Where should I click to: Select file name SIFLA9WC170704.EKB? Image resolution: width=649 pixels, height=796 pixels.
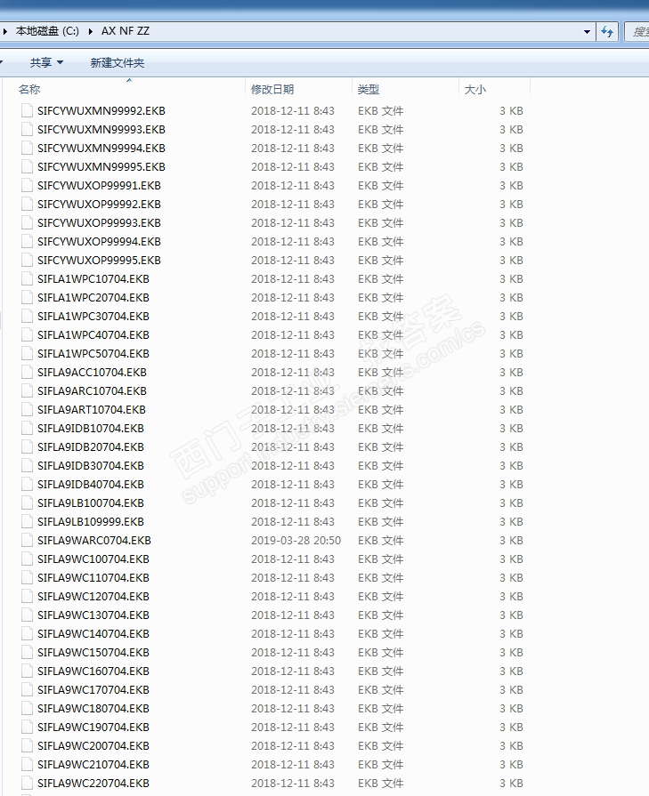coord(93,690)
